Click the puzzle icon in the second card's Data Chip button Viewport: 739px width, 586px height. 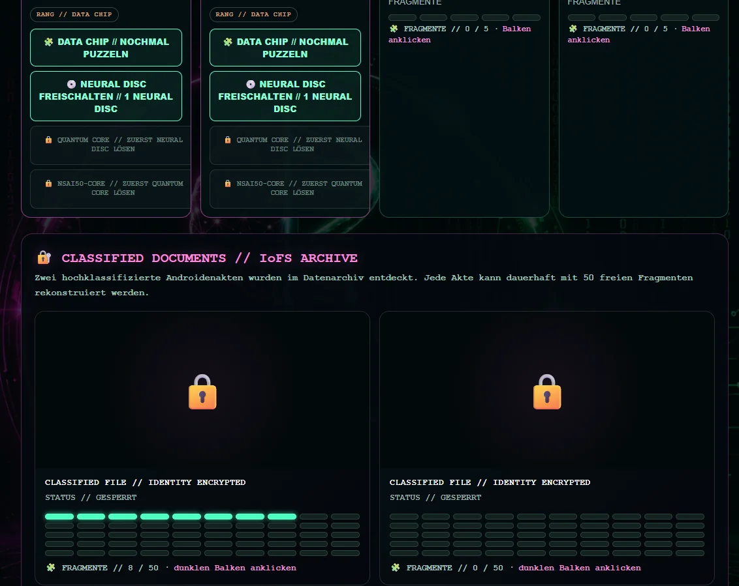click(x=228, y=42)
